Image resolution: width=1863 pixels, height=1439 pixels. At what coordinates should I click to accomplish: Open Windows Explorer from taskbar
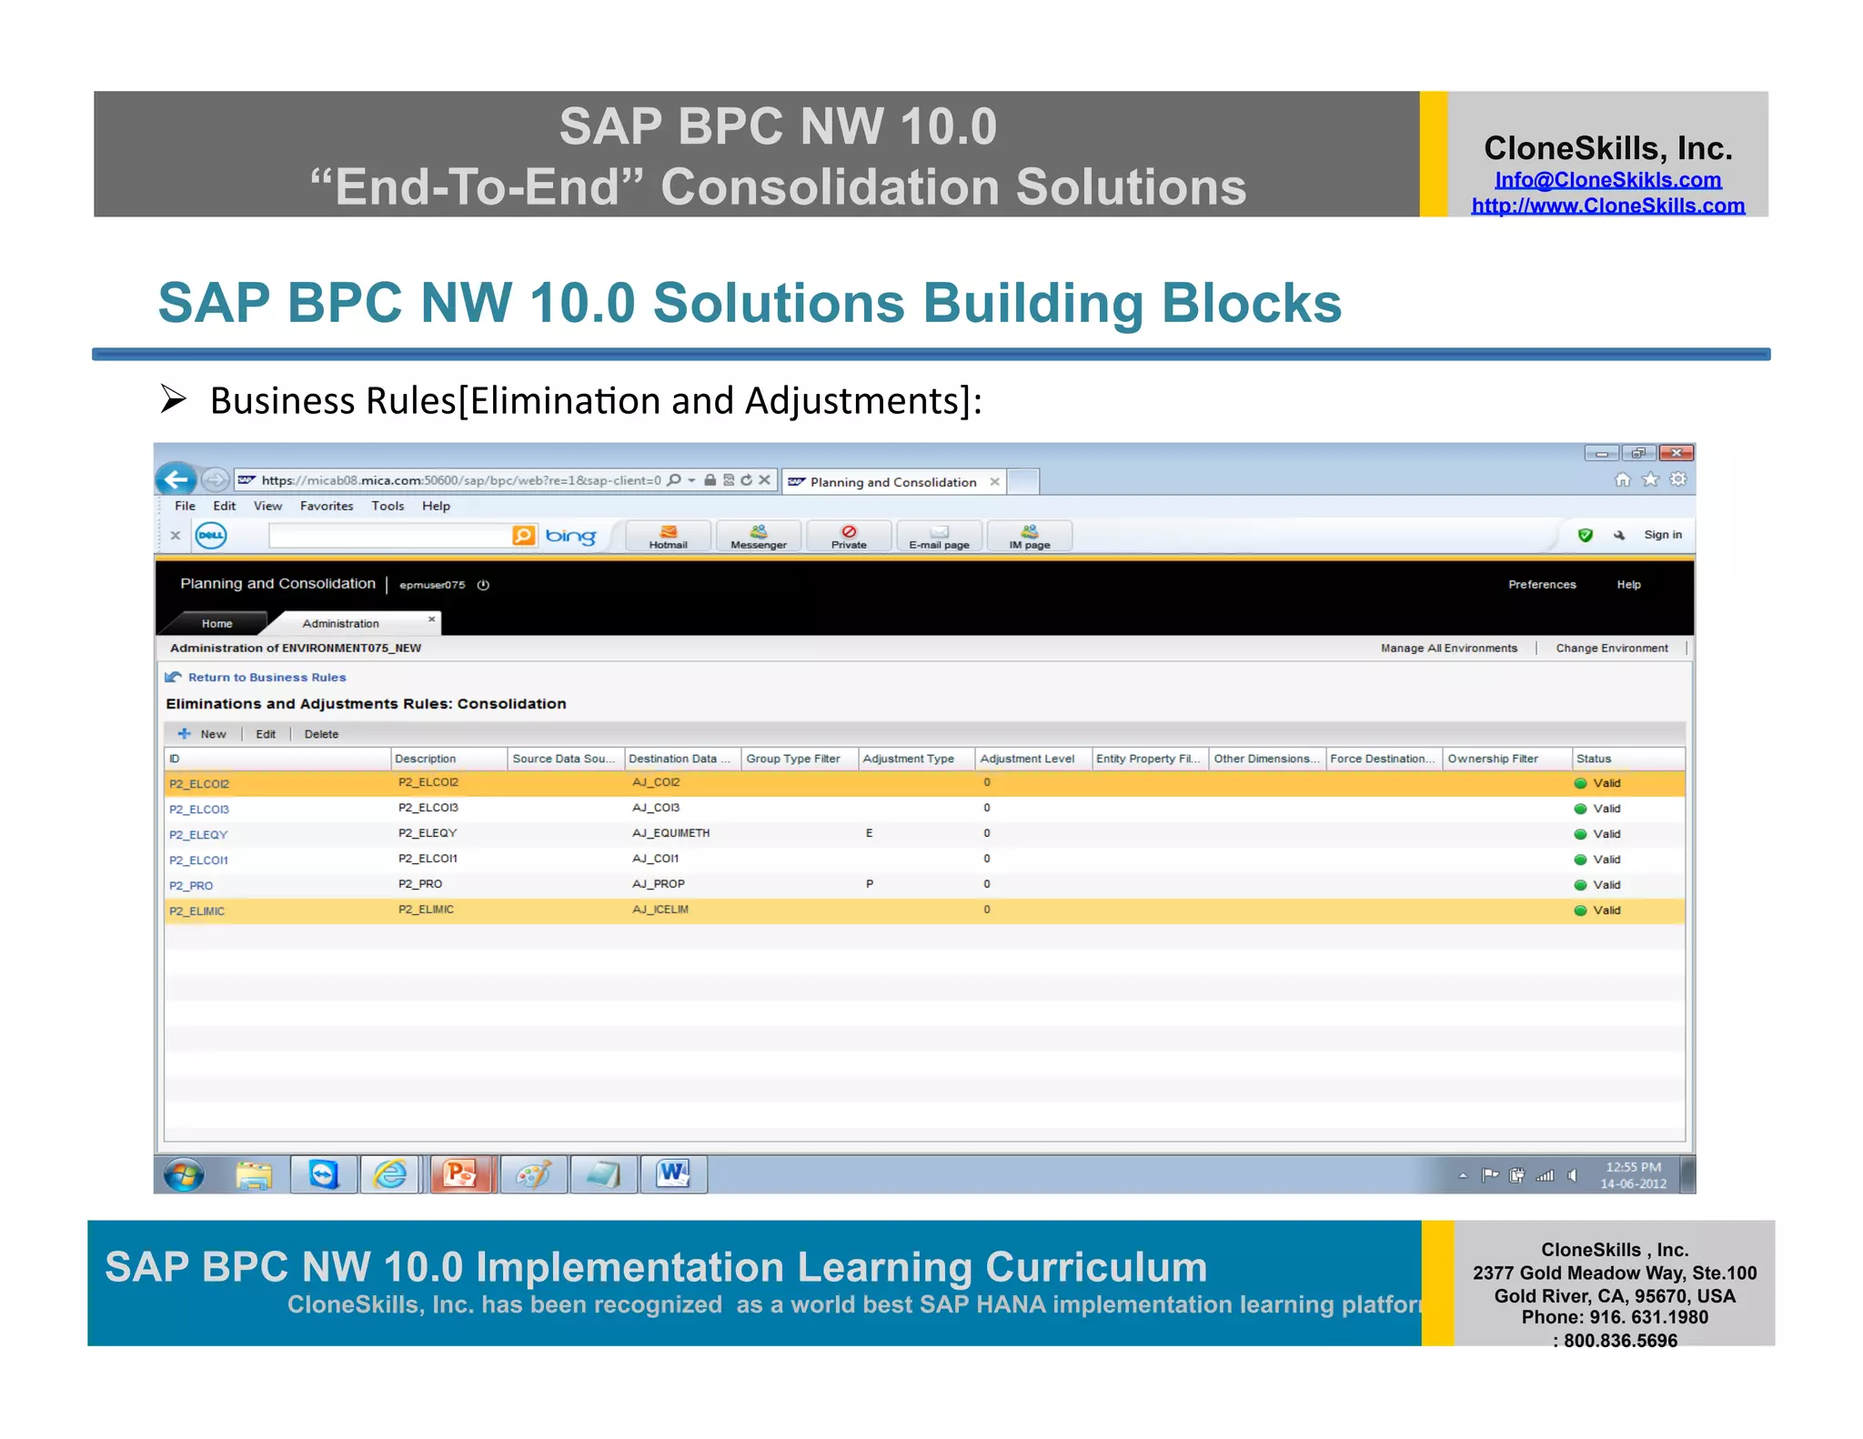click(x=254, y=1175)
